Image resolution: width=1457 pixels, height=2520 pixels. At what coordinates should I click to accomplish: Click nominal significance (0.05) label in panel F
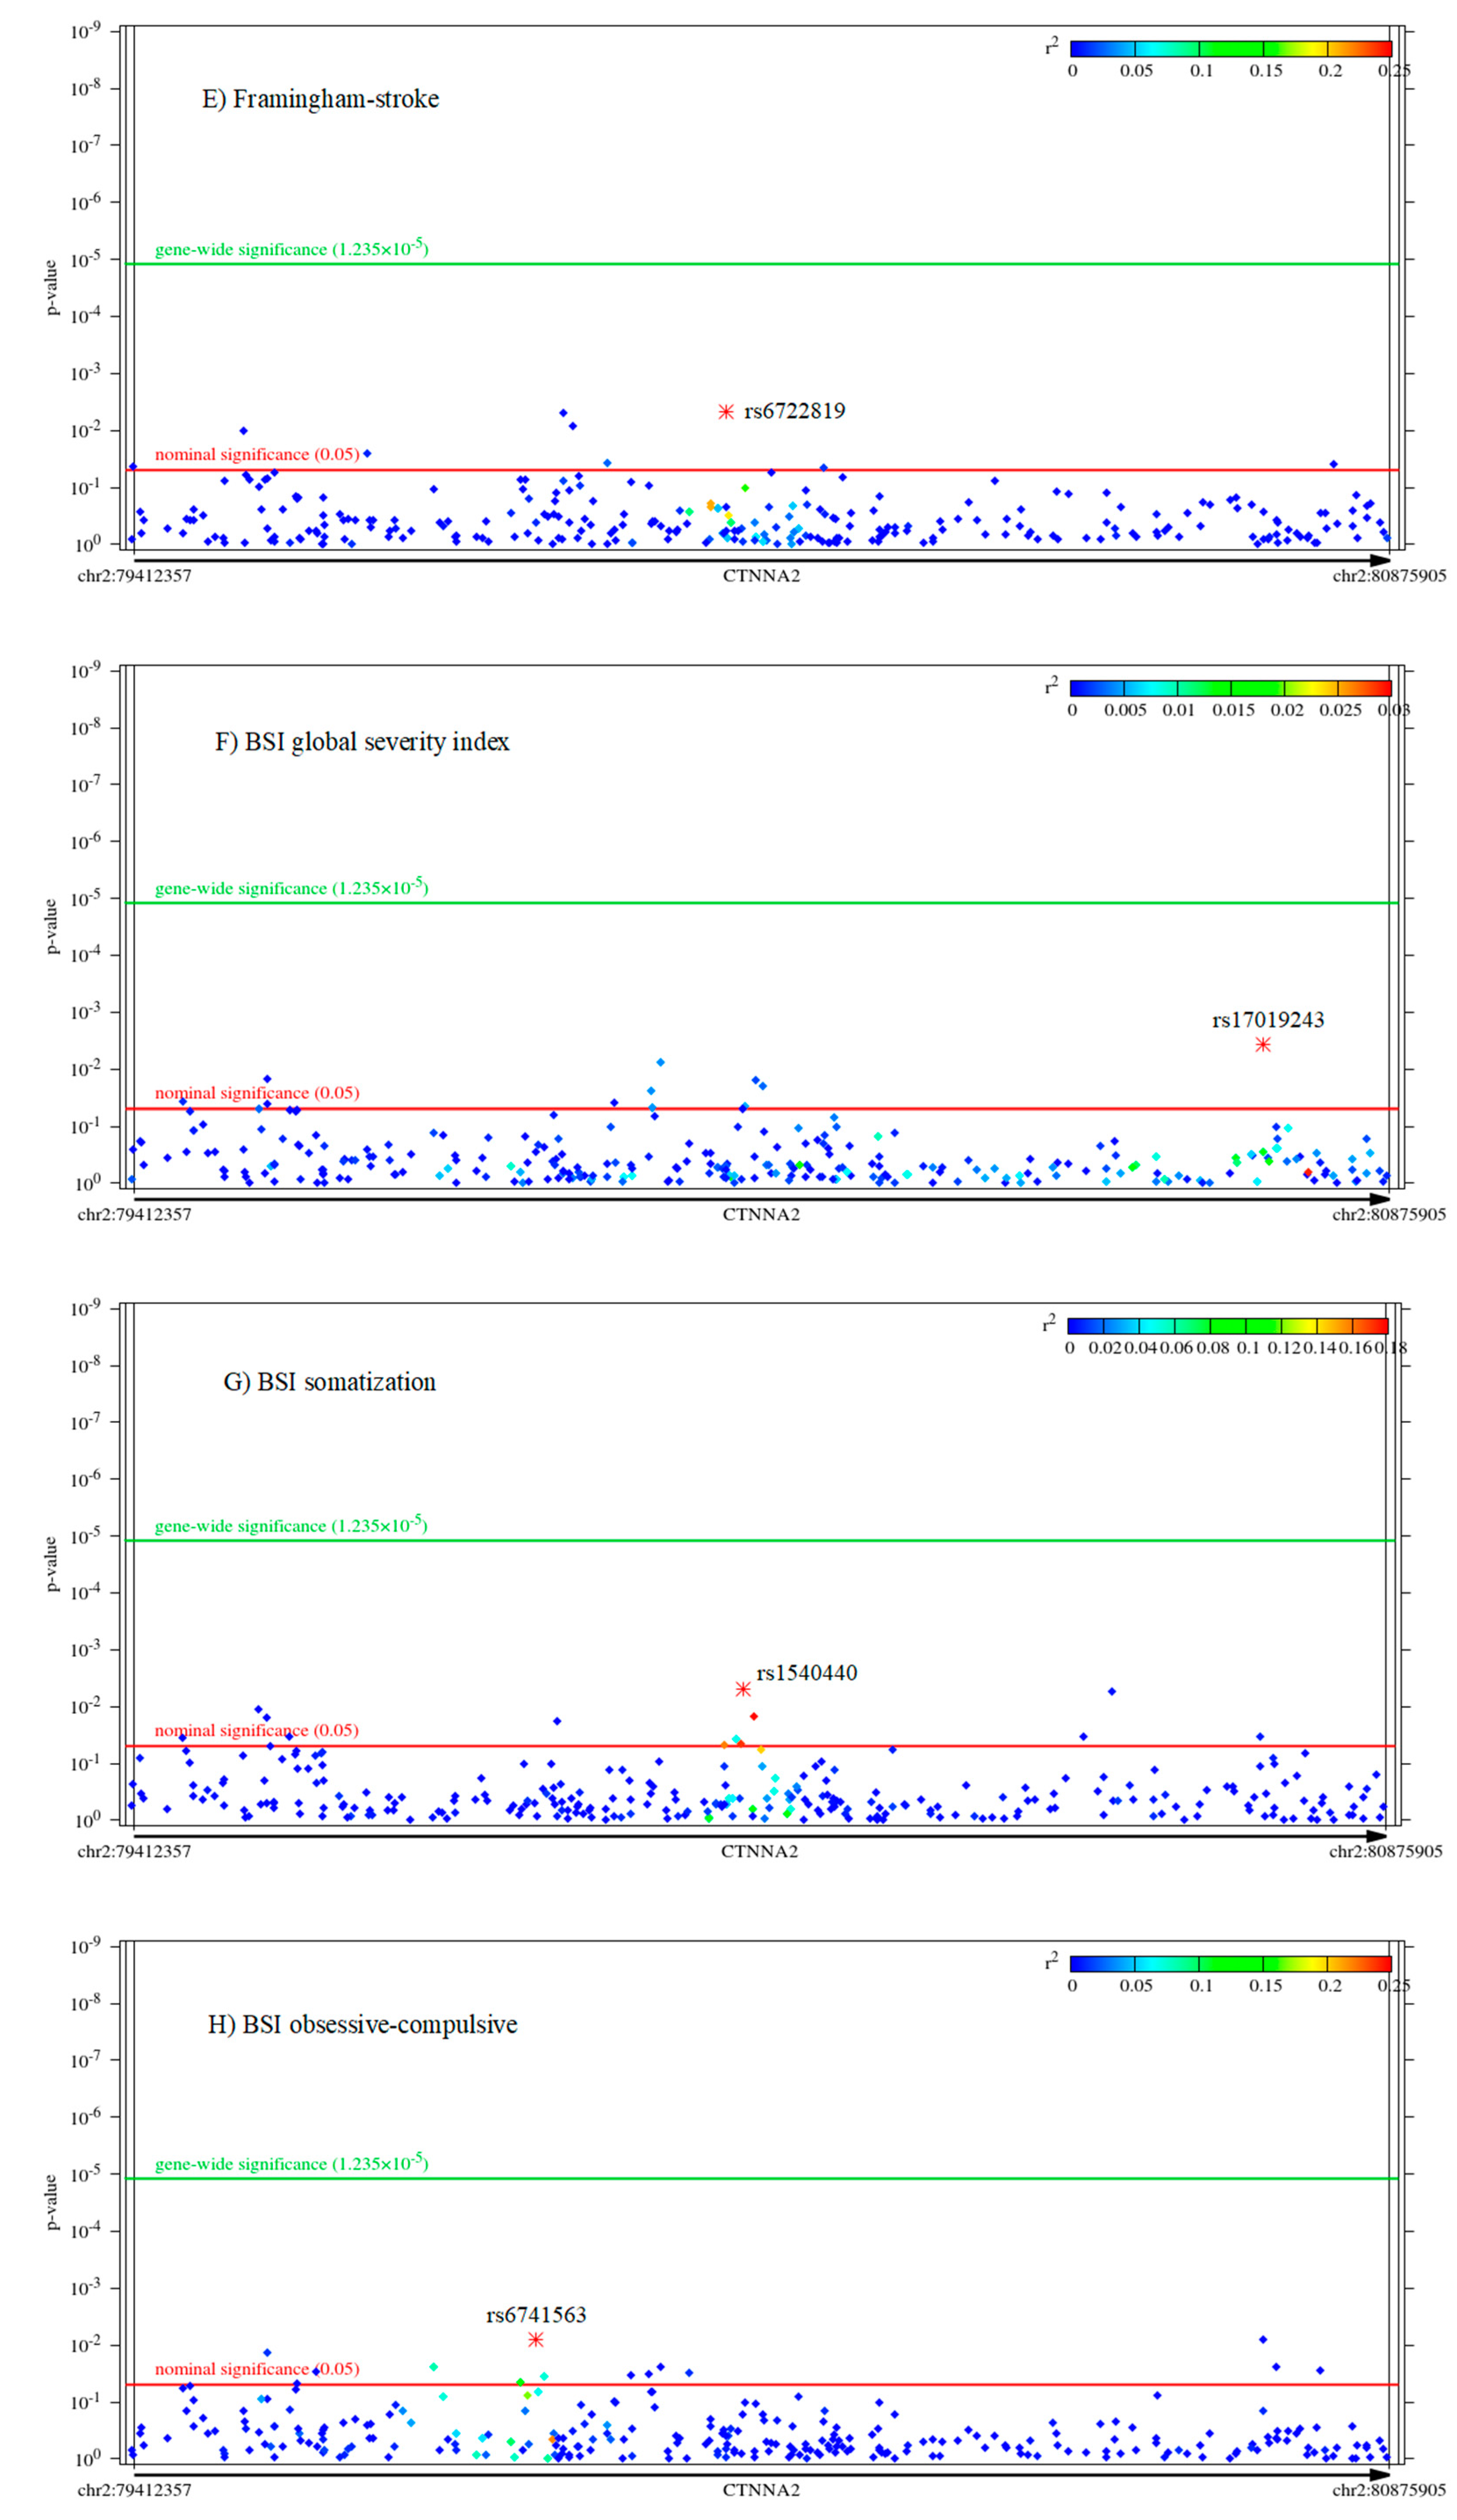[257, 1093]
